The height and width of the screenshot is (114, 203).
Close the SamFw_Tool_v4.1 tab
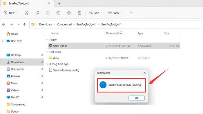[49, 3]
